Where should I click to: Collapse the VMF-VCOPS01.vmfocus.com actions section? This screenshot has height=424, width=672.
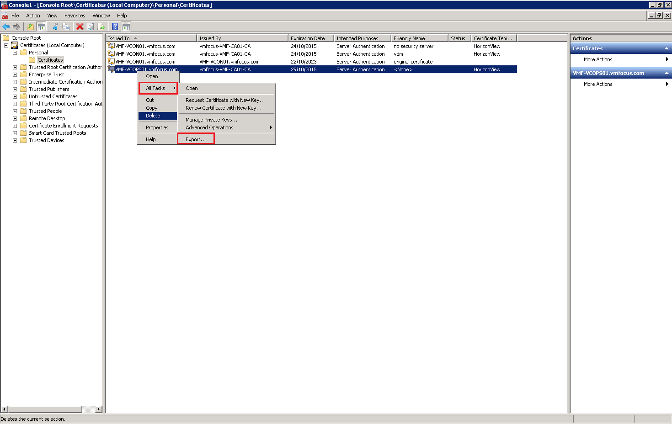click(x=667, y=73)
